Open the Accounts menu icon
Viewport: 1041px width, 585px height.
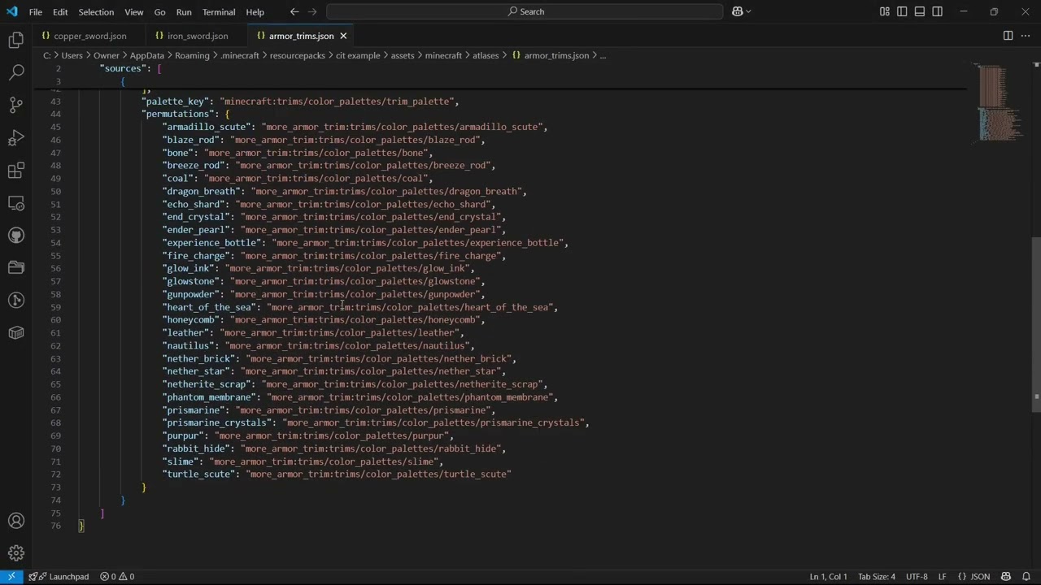coord(16,521)
